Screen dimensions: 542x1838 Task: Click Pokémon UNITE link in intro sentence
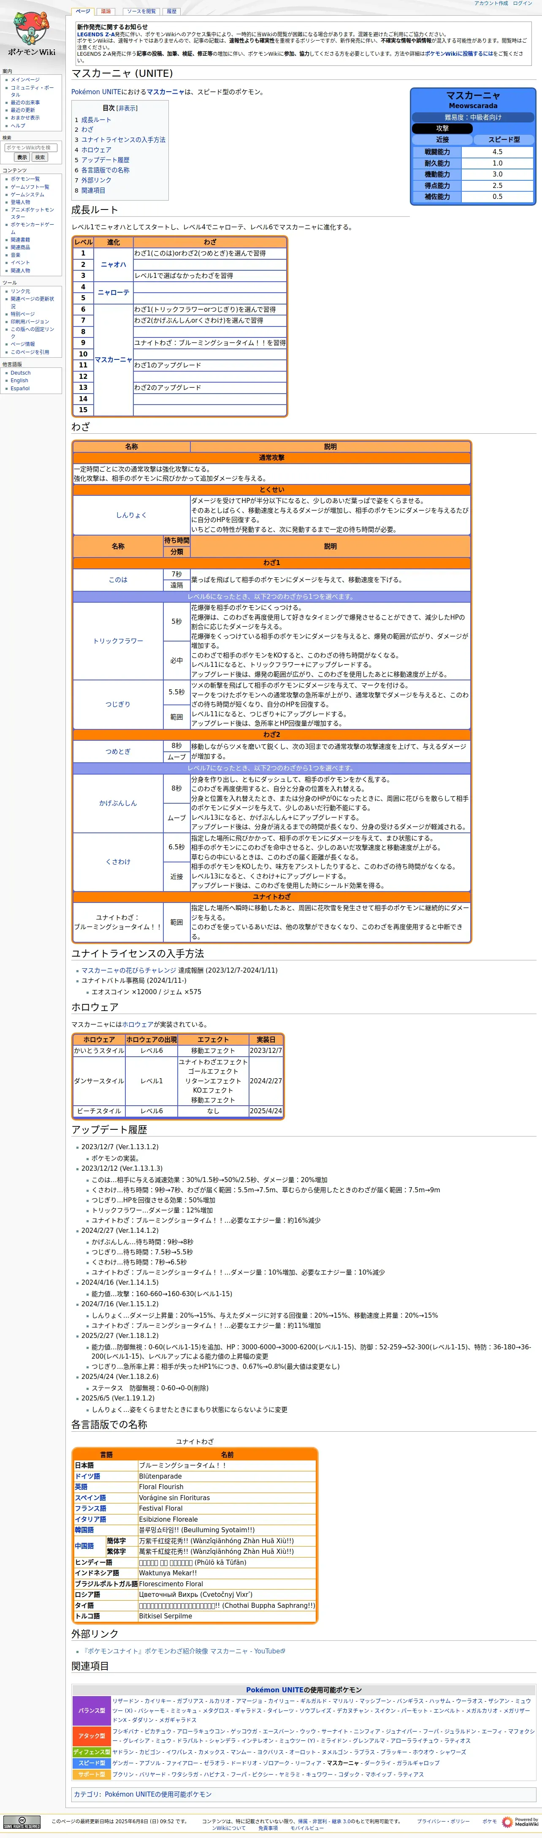[x=96, y=92]
